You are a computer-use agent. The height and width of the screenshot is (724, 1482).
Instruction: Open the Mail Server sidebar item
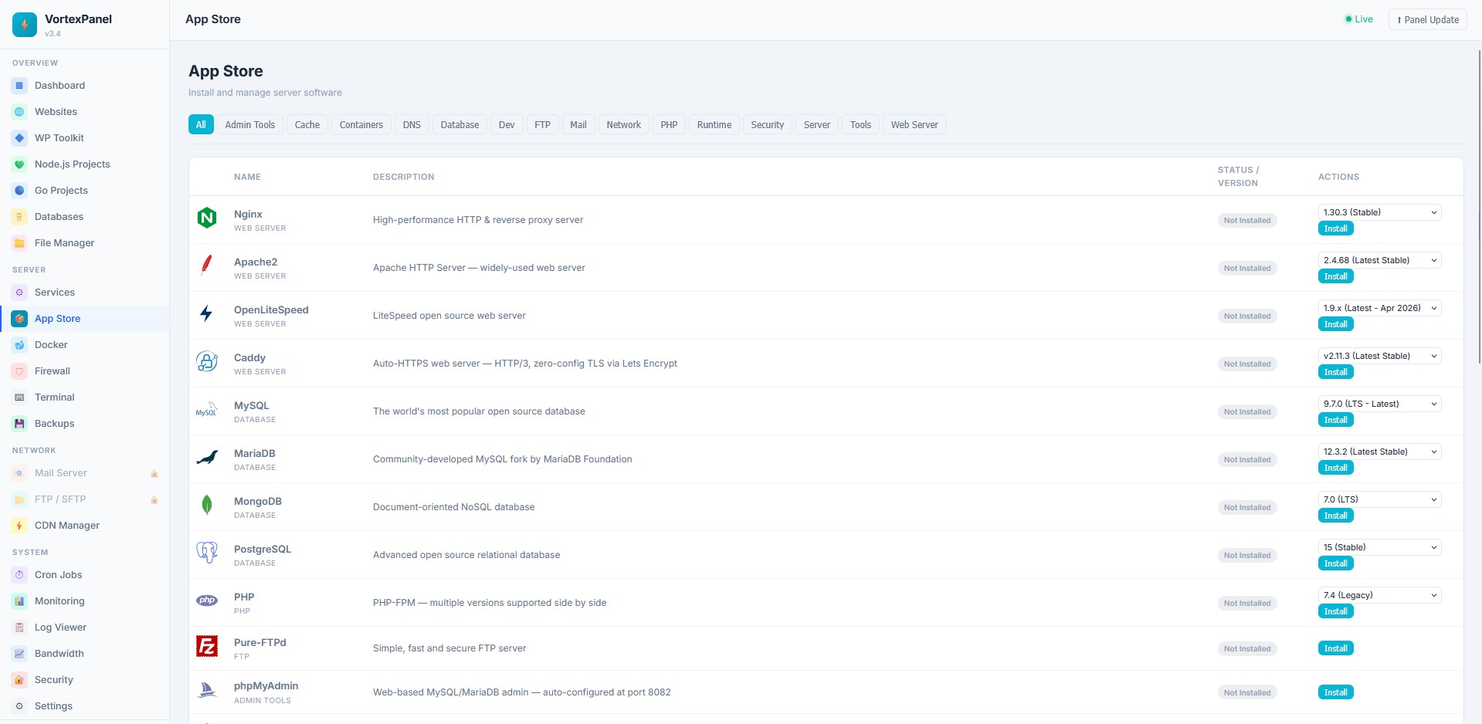click(85, 473)
